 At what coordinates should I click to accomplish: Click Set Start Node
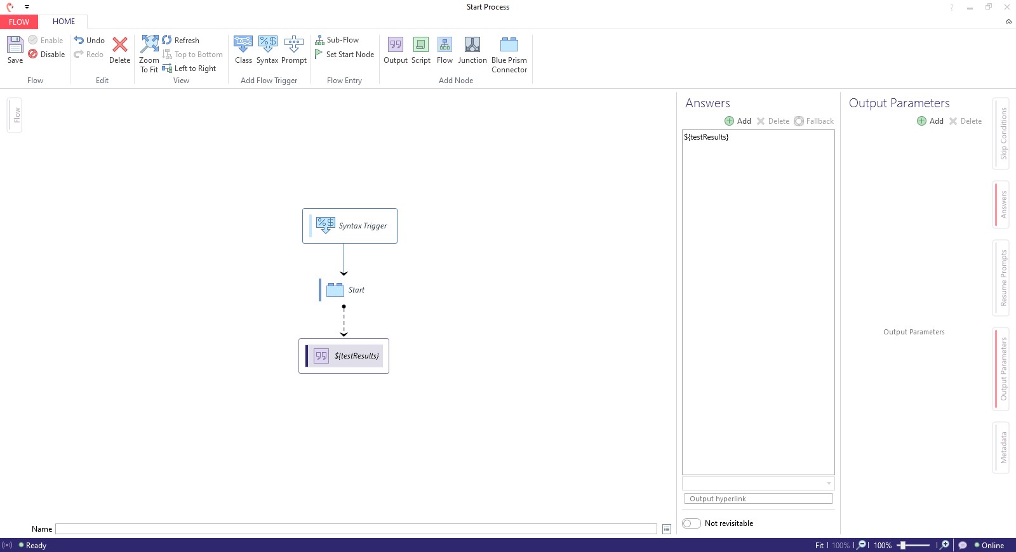coord(345,55)
